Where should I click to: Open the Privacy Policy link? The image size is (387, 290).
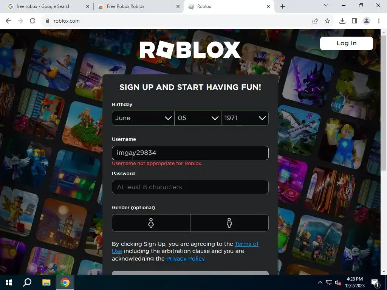click(185, 259)
